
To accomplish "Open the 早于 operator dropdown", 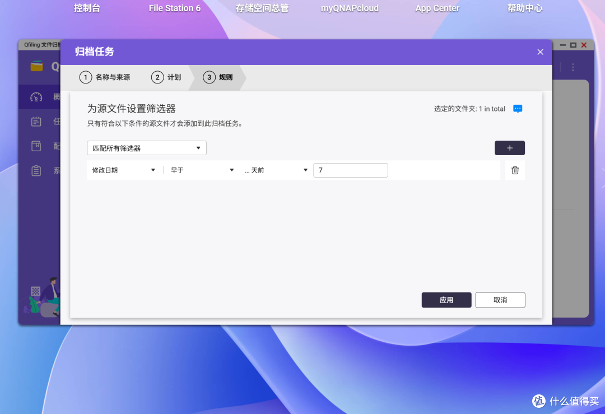I will pos(202,170).
